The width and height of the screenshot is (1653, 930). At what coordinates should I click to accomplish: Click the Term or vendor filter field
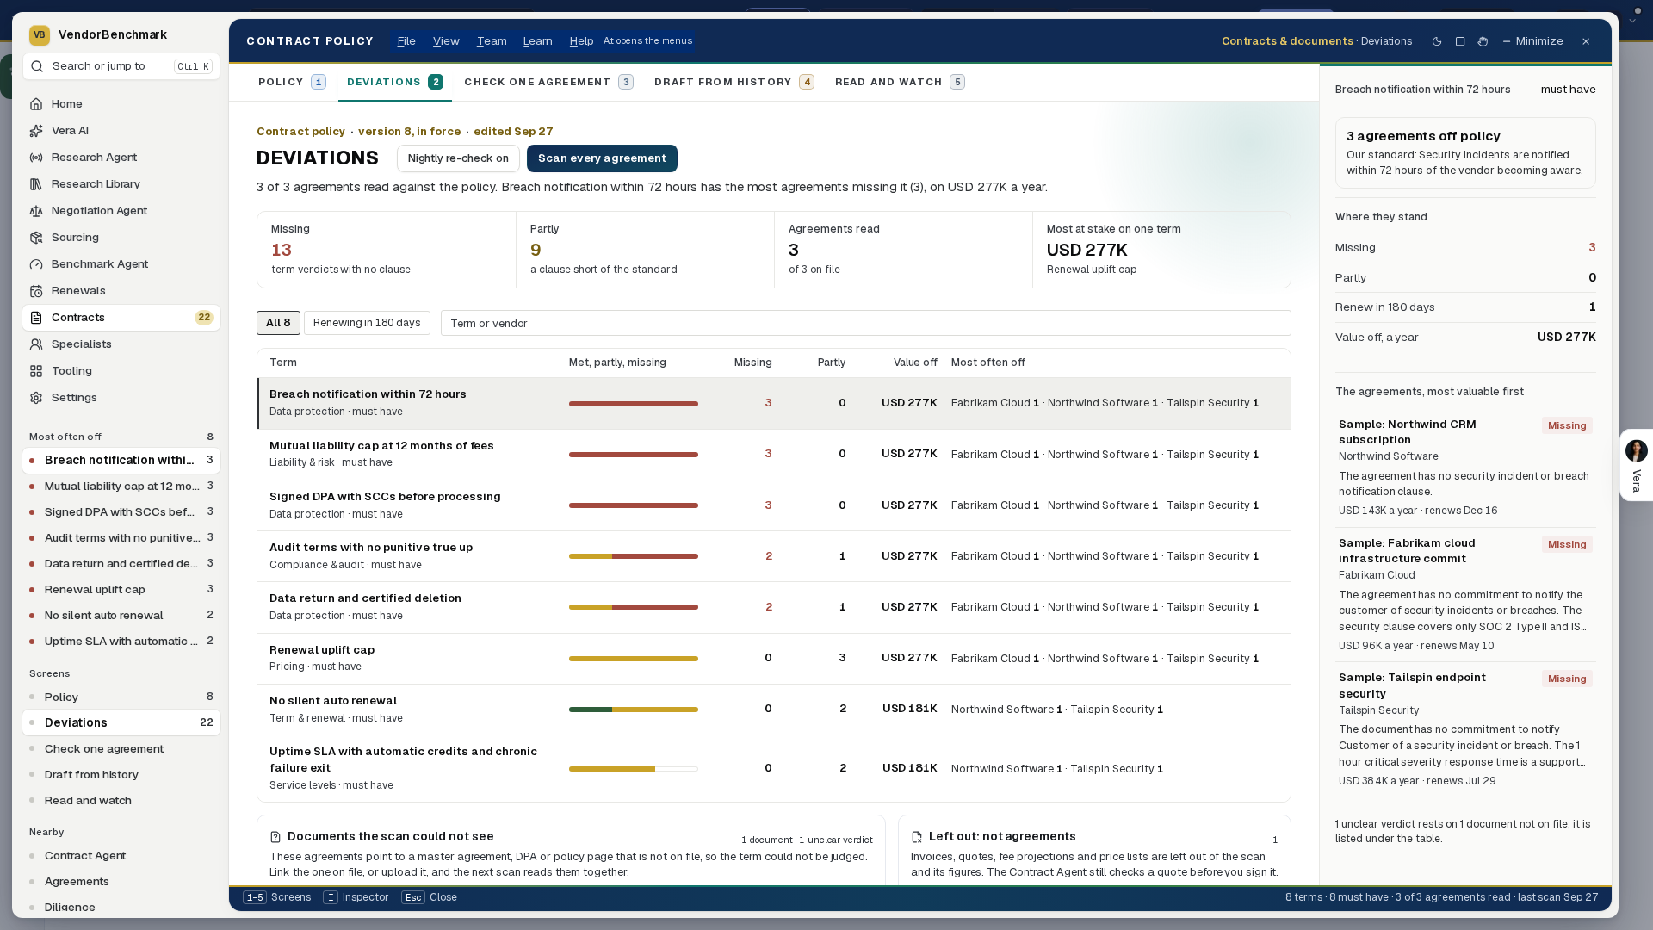coord(865,323)
